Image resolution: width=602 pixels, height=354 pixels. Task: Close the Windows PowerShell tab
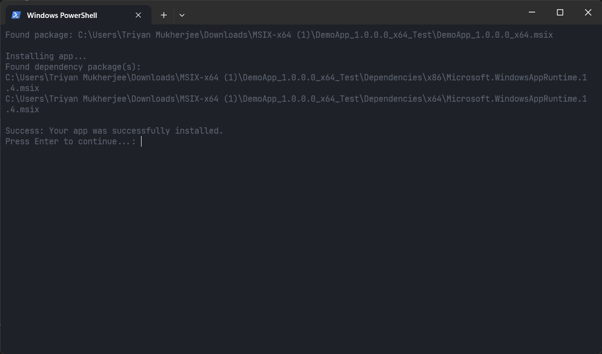[138, 15]
